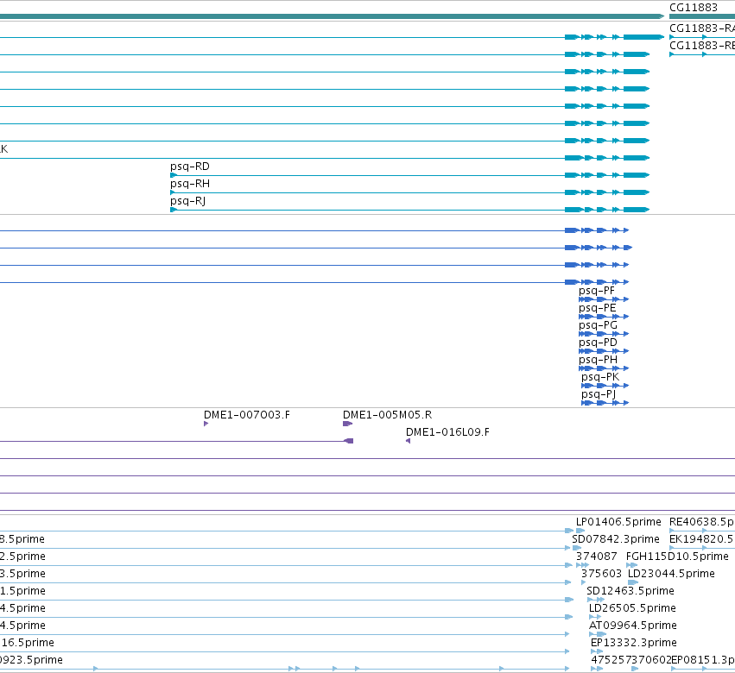Click the purple DME1-016L09.F reverse arrow glyph
The height and width of the screenshot is (673, 735).
pos(409,441)
